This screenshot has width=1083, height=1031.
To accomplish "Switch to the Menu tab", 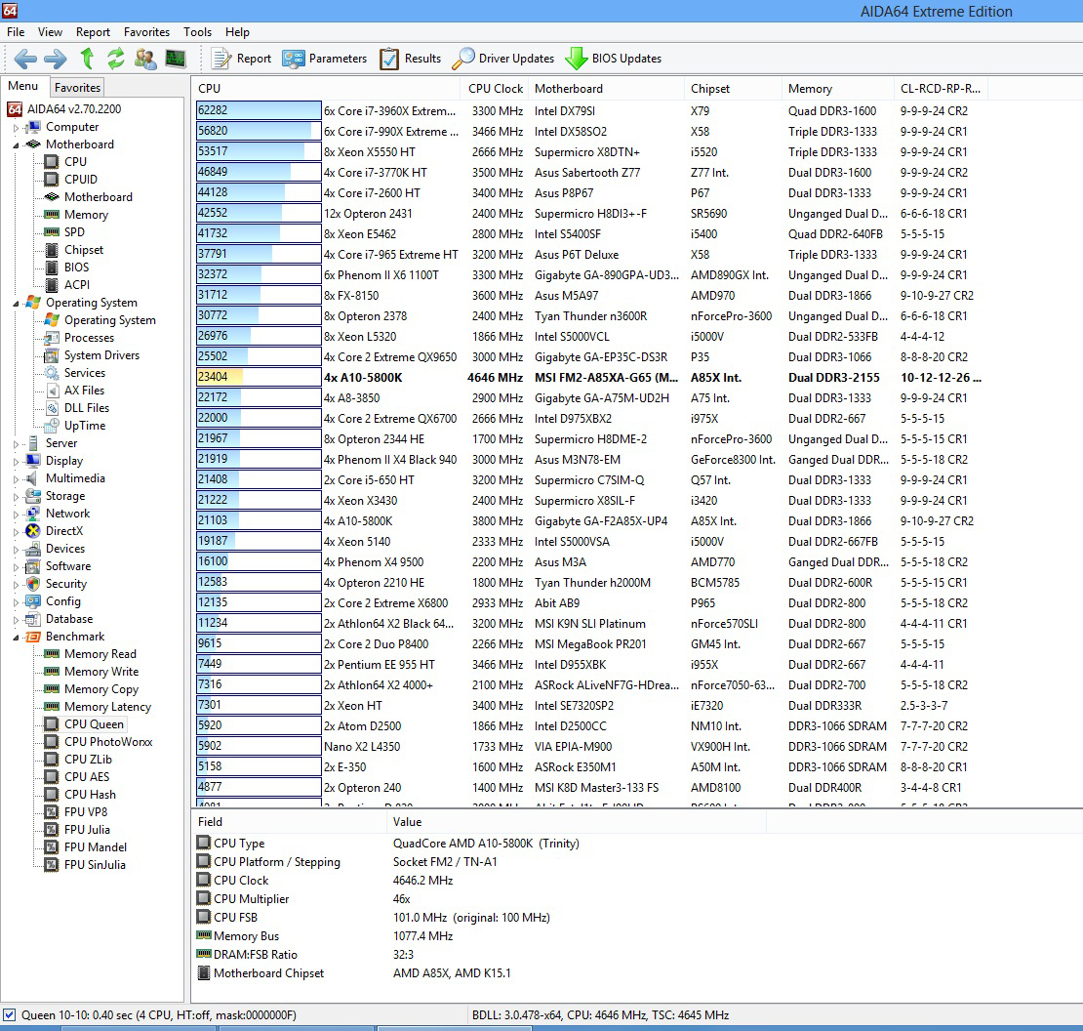I will (x=23, y=86).
